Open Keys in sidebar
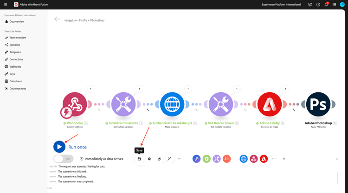The image size is (348, 193). [x=10, y=74]
